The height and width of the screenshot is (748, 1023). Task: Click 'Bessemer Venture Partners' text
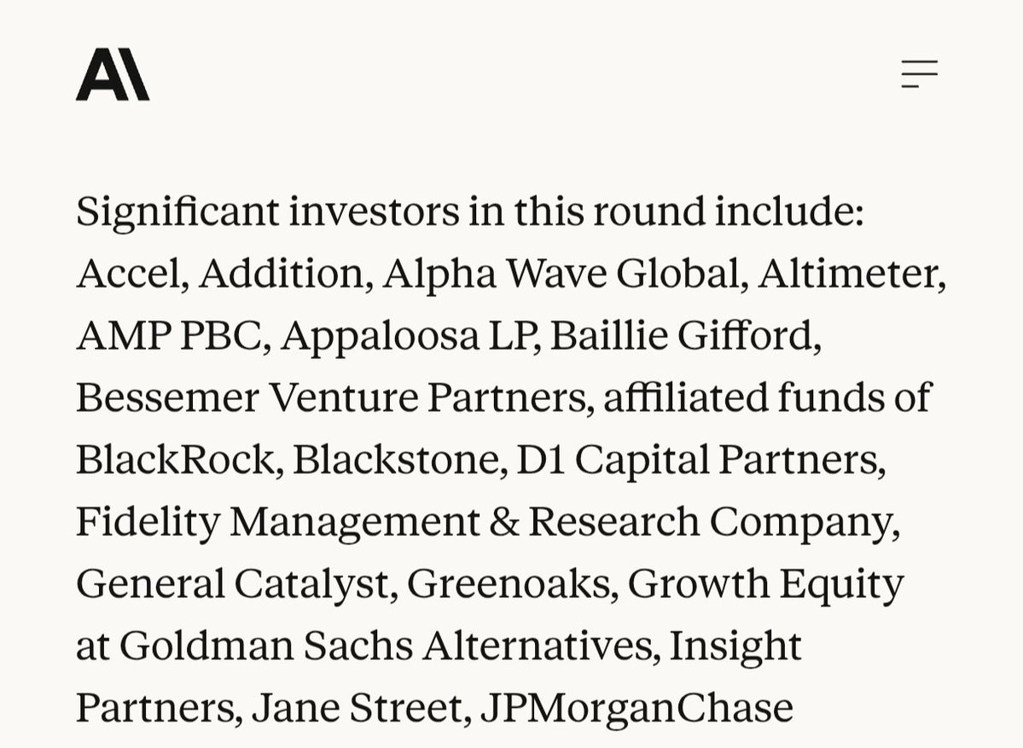pos(334,397)
